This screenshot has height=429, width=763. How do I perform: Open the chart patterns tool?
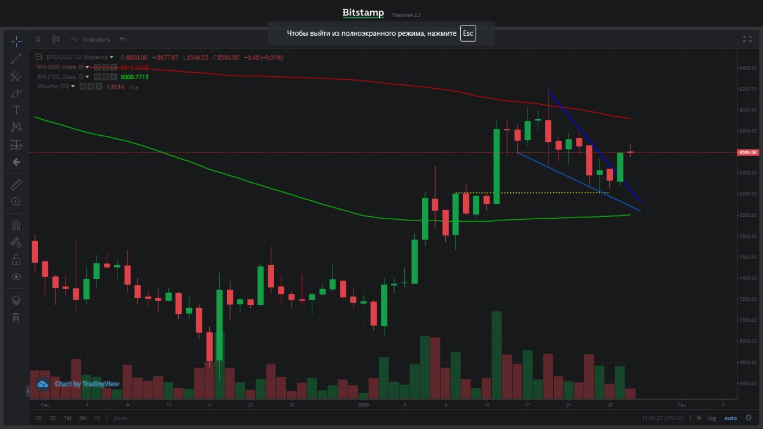[x=16, y=127]
